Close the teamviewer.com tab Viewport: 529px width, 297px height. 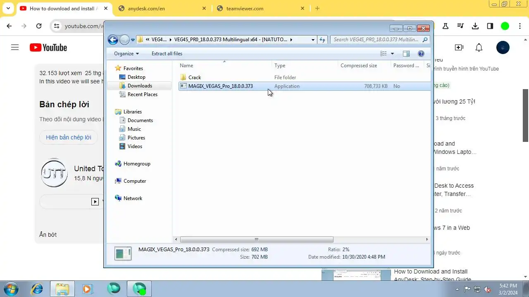(x=302, y=8)
